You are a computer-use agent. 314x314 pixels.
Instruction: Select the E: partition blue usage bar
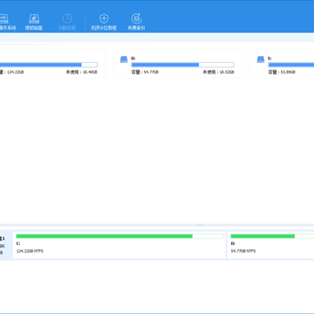(291, 65)
